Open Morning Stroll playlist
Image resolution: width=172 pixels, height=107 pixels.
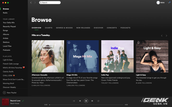coord(8,83)
